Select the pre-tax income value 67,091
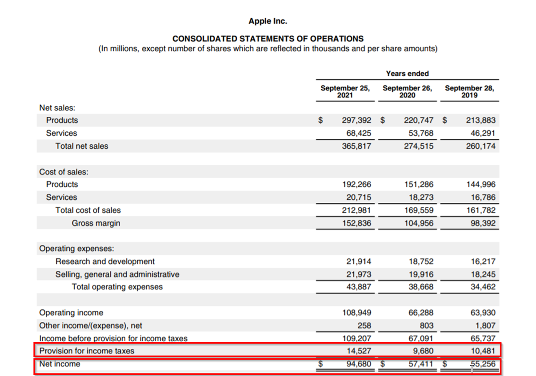Screen dimensions: 536x376 point(421,338)
